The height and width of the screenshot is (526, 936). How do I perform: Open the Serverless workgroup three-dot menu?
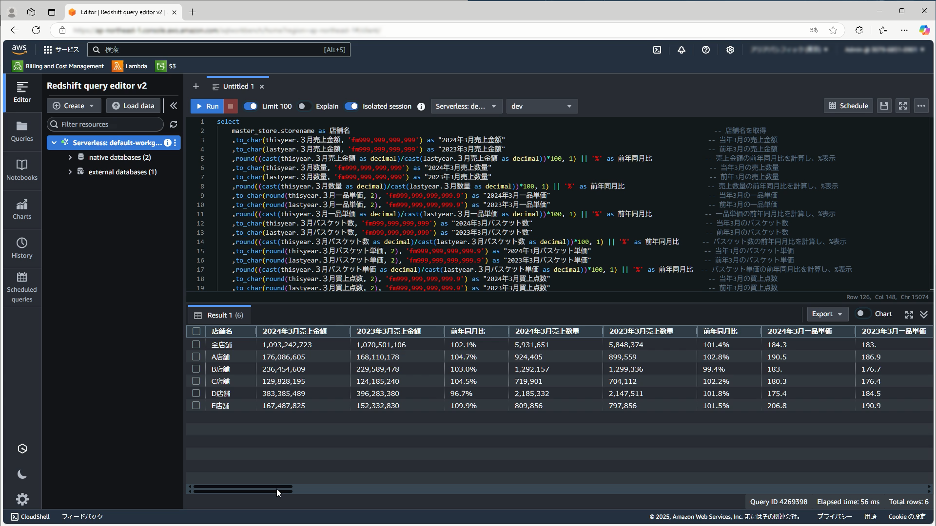click(x=175, y=143)
